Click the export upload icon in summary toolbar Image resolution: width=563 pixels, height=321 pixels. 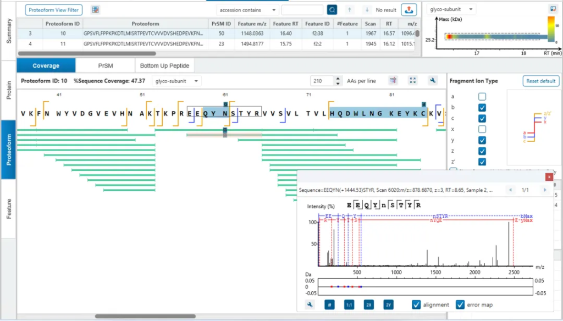click(409, 10)
